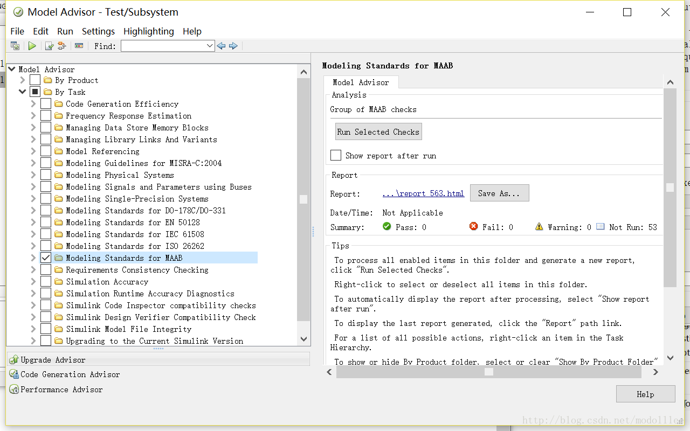Click the toolbar icon just left of Find
690x431 pixels.
coord(79,46)
